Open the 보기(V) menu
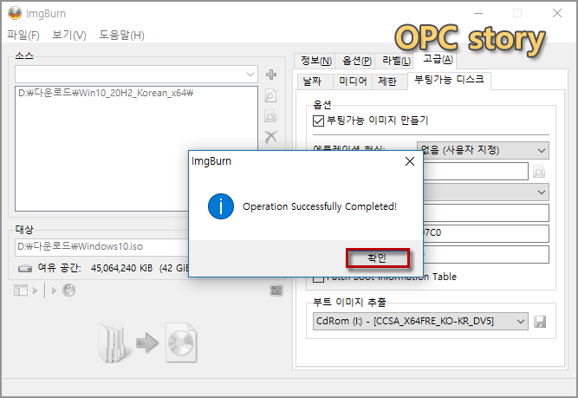The height and width of the screenshot is (398, 578). point(69,35)
